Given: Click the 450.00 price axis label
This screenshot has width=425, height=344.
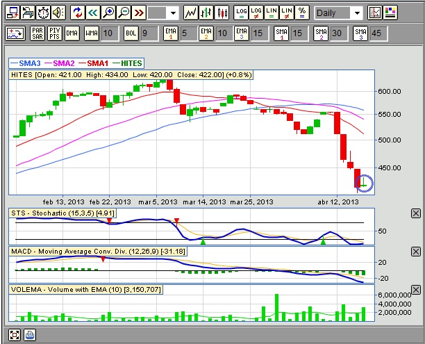Looking at the screenshot, I should click(x=390, y=168).
